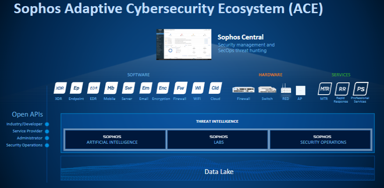Open the Cloud Cld icon
Screen dimensions: 384x188
(215, 88)
